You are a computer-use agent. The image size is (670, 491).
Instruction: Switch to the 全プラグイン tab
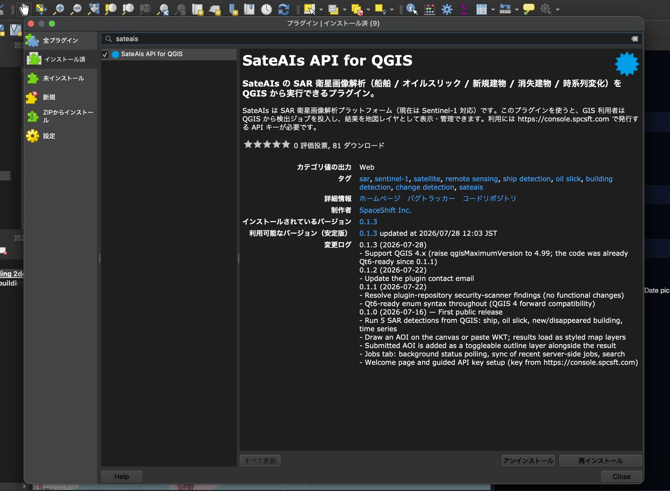pyautogui.click(x=61, y=41)
